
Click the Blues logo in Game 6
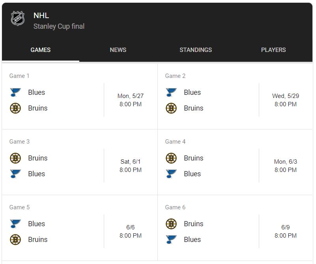(x=171, y=240)
